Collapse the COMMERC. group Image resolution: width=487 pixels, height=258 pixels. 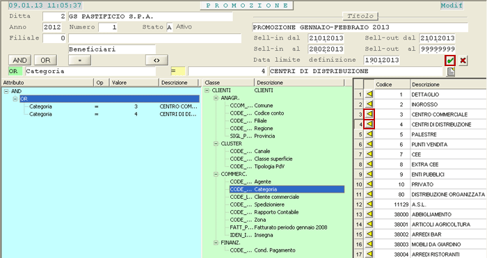pyautogui.click(x=216, y=174)
